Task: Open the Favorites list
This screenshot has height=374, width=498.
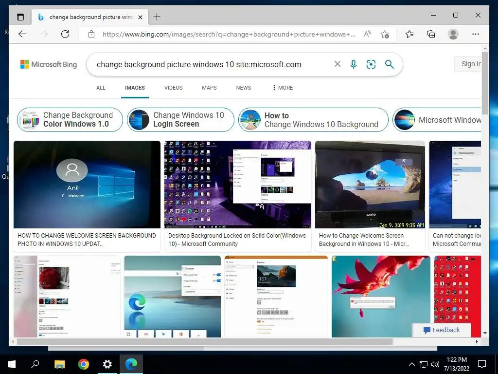Action: 409,34
